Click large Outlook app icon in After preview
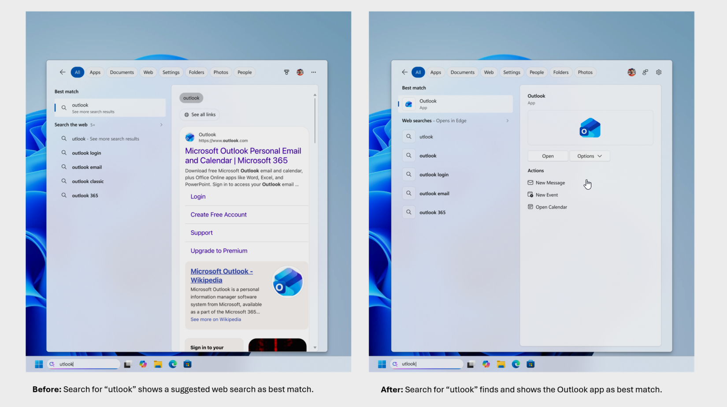Viewport: 727px width, 407px height. click(x=590, y=128)
